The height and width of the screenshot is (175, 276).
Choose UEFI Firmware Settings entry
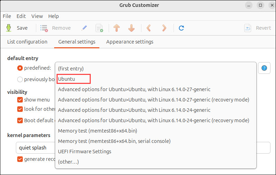(156, 152)
